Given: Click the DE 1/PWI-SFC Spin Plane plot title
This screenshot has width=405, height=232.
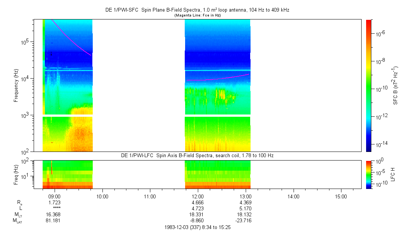Looking at the screenshot, I should coord(197,10).
